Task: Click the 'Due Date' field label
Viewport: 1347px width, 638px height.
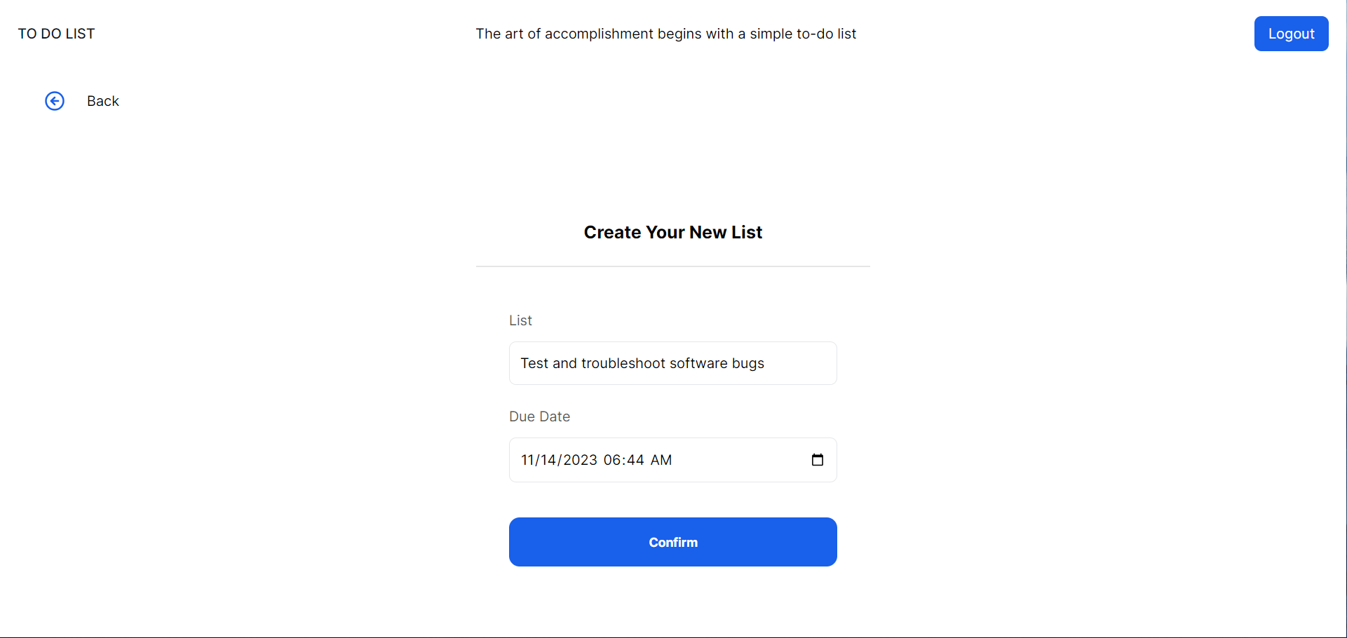Action: 539,416
